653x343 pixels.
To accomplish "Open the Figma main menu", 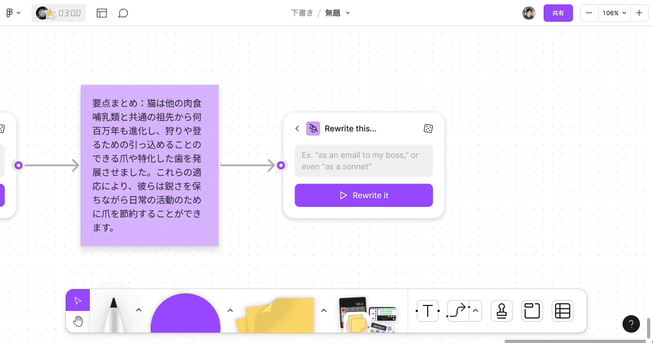I will [12, 13].
